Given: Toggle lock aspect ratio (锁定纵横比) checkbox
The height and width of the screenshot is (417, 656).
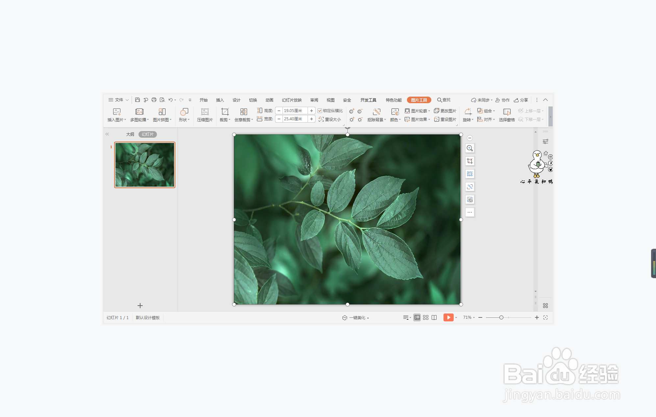Looking at the screenshot, I should tap(319, 111).
